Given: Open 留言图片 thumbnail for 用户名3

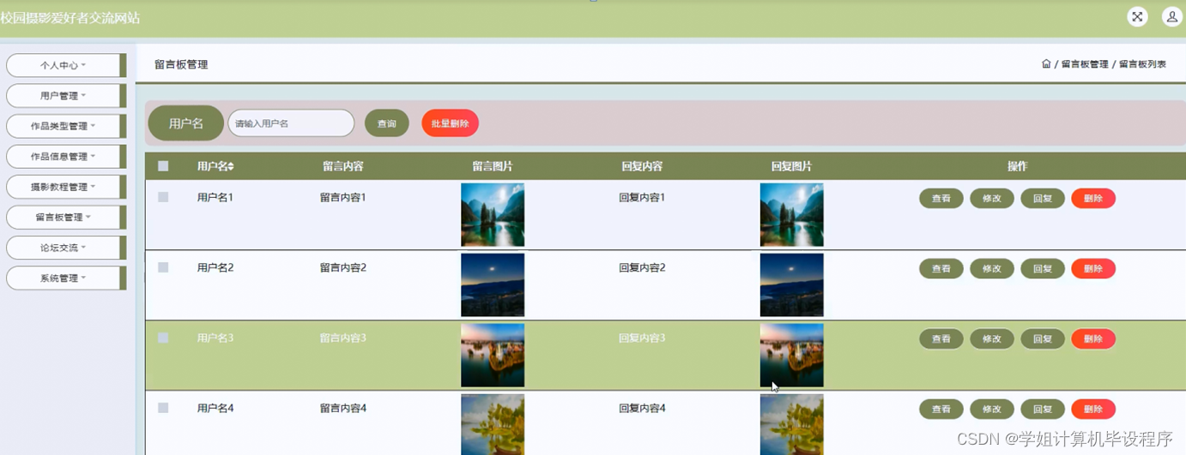Looking at the screenshot, I should pos(493,356).
